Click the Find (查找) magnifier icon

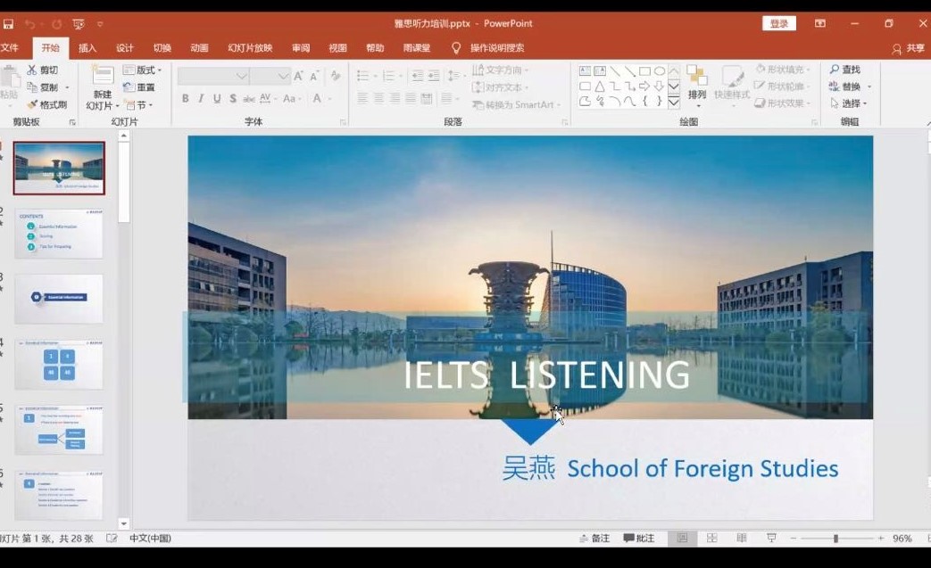(x=835, y=70)
